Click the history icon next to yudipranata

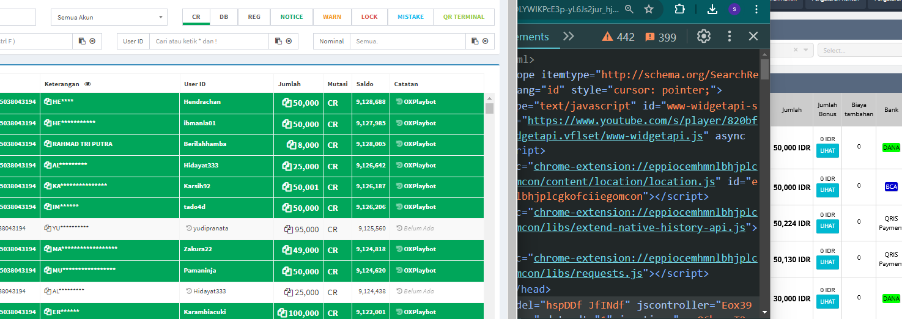tap(189, 229)
